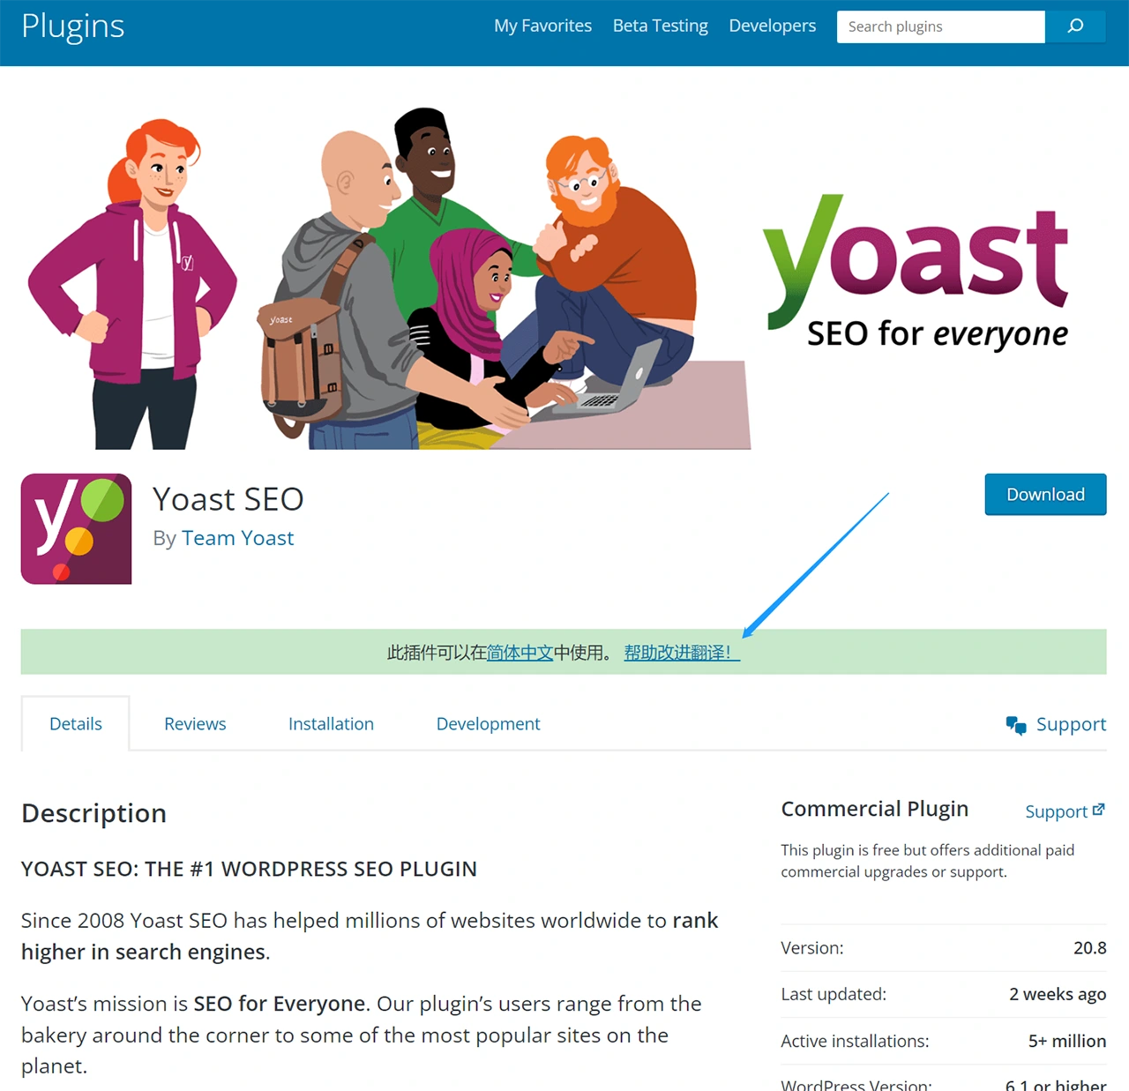Open the Installation tab
This screenshot has width=1129, height=1091.
[331, 724]
